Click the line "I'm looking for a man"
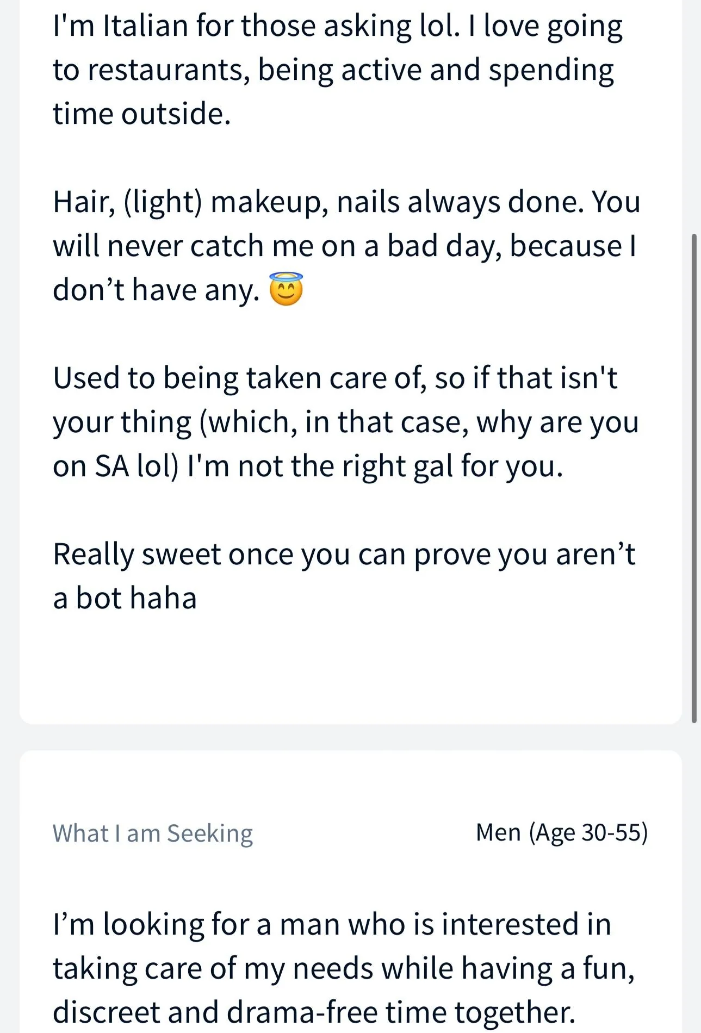The height and width of the screenshot is (1033, 701). pos(332,924)
